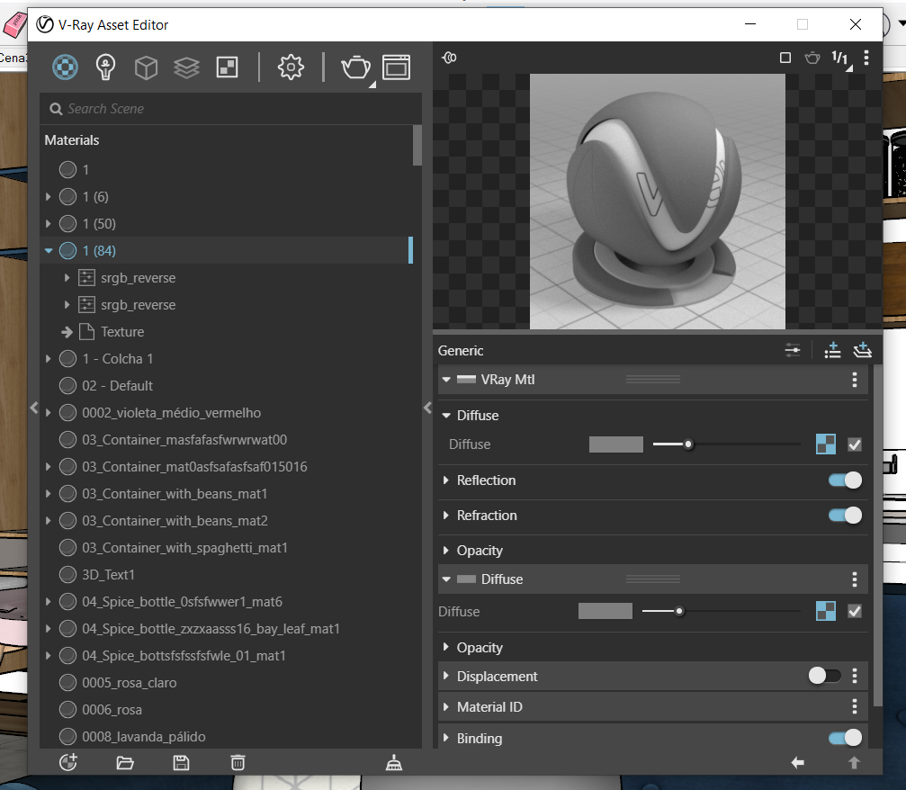Click the up arrow icon in the bottom bar
Image resolution: width=906 pixels, height=790 pixels.
[x=854, y=763]
